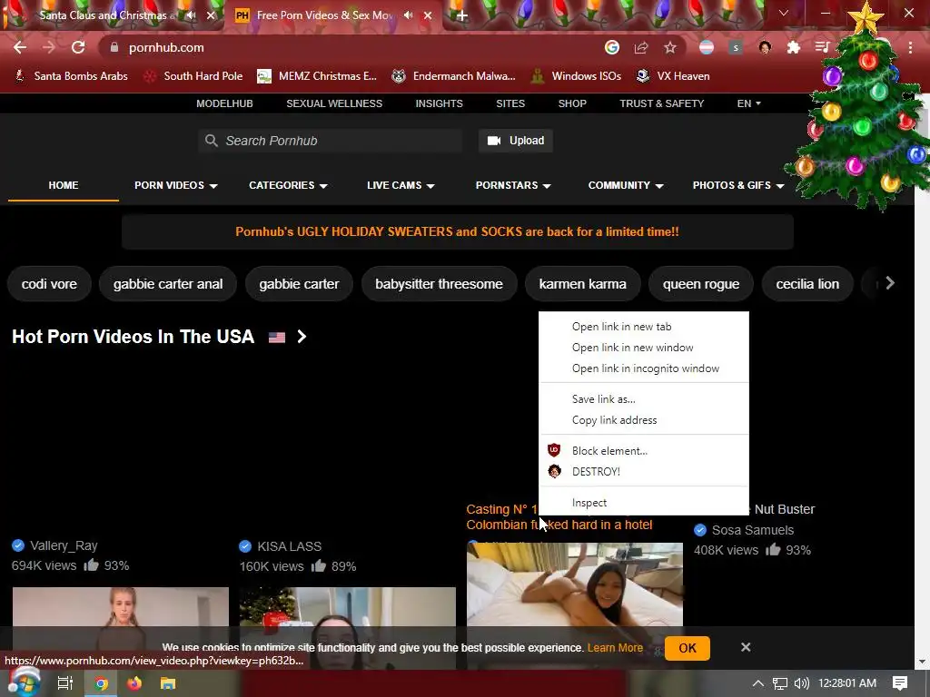Go to MODELHUB in top navigation
Viewport: 930px width, 697px height.
(225, 103)
